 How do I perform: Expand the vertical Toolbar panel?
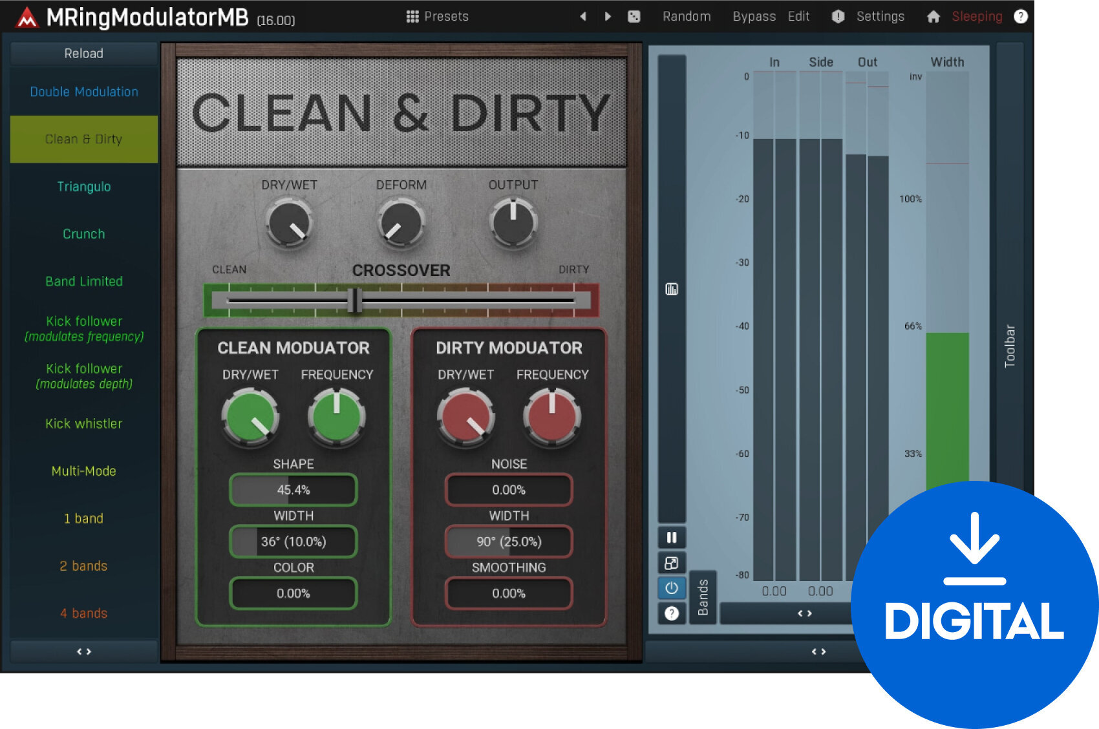point(1010,346)
